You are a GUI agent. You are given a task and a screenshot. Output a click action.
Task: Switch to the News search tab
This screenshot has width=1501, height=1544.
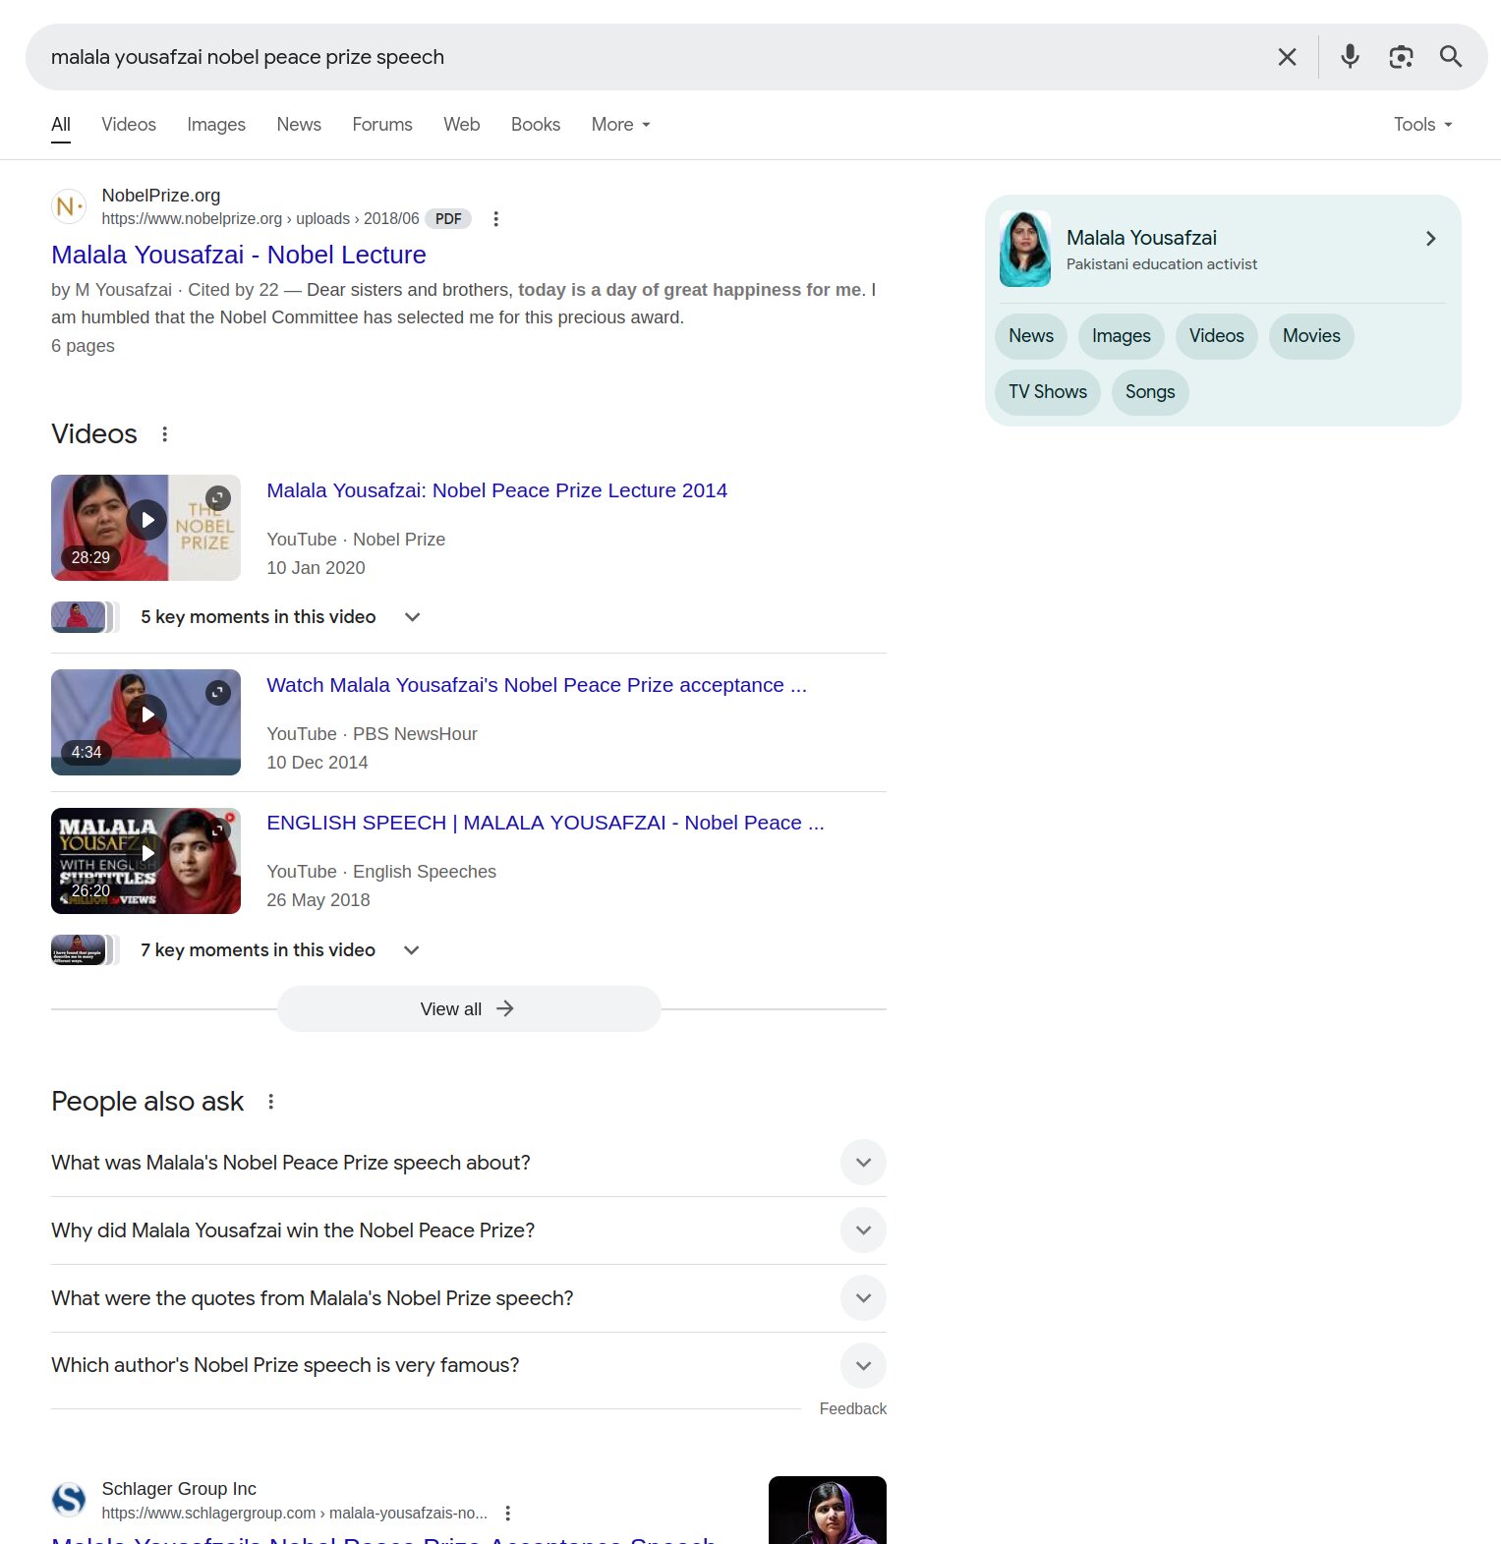(299, 125)
